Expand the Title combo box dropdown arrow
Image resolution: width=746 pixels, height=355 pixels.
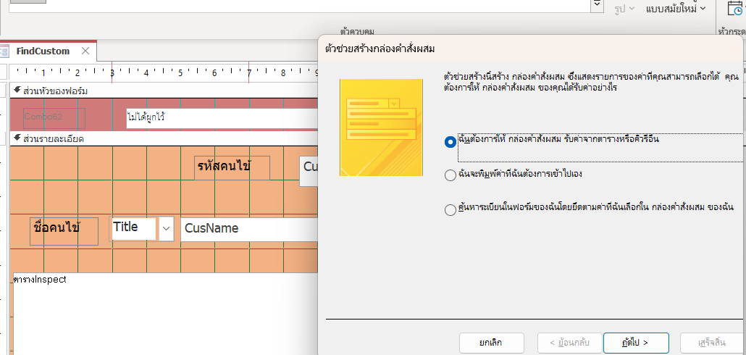167,229
